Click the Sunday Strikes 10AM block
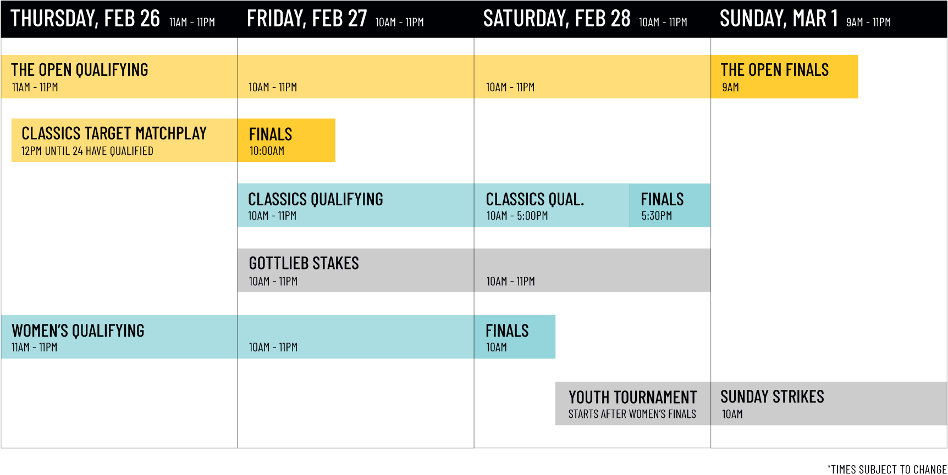Viewport: 948px width, 475px height. coord(828,404)
